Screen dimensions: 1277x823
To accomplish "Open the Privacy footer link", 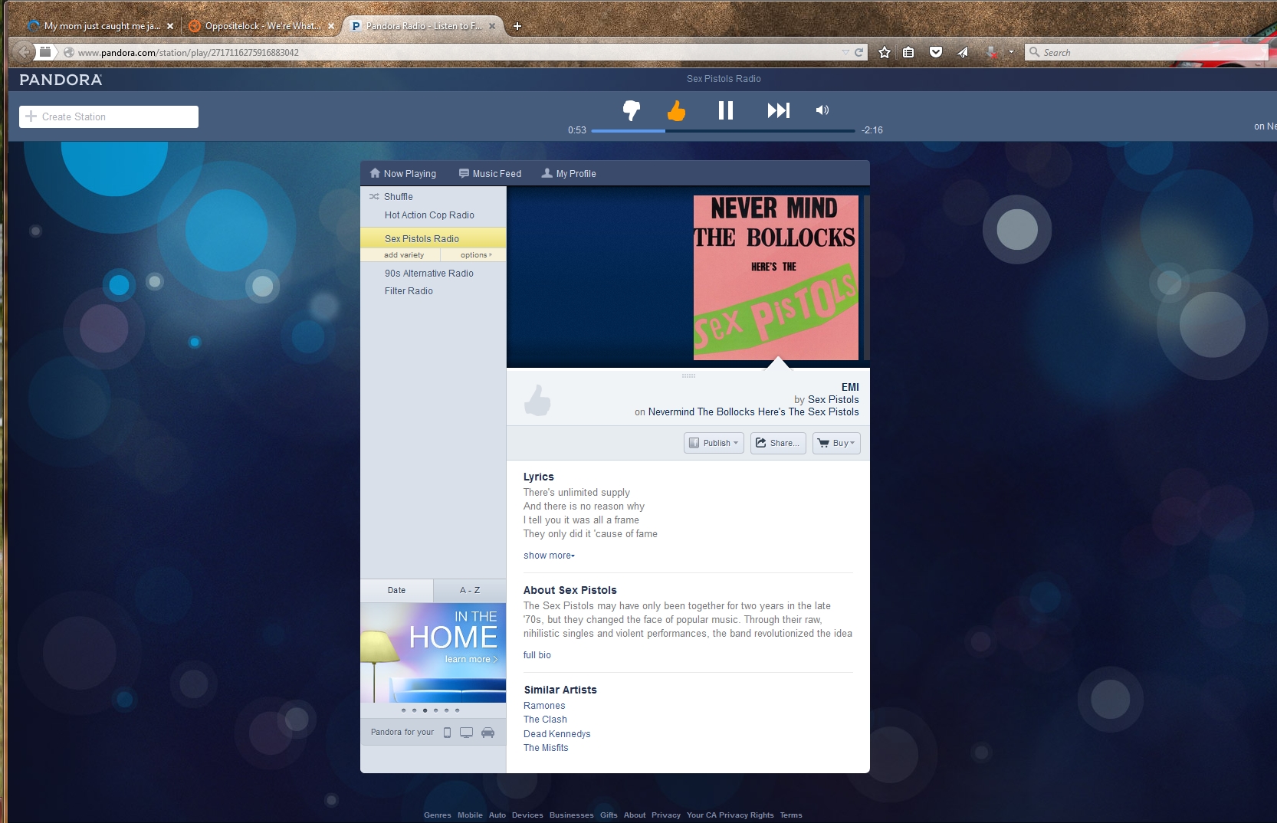I will pos(666,815).
